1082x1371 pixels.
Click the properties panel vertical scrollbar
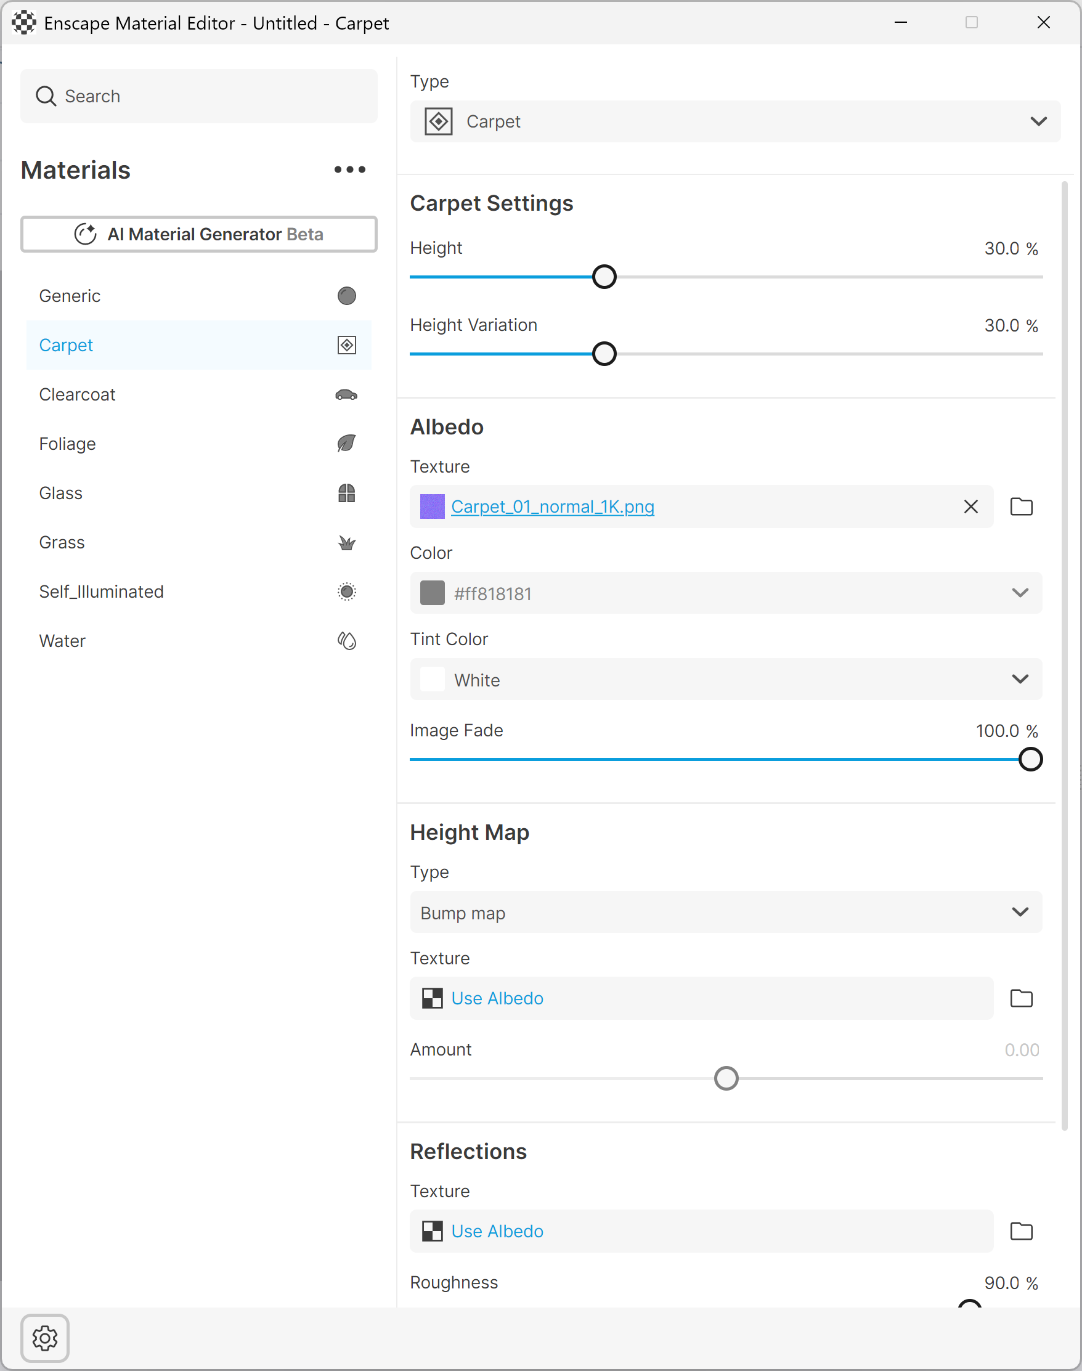coord(1064,656)
